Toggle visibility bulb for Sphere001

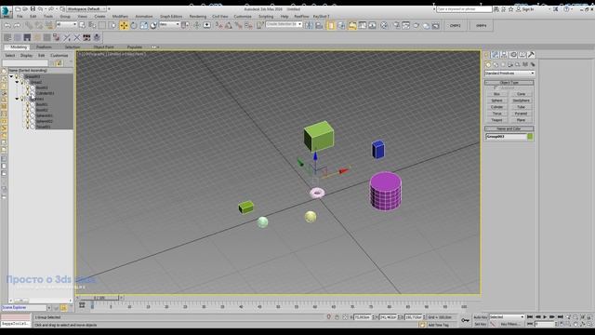[x=27, y=115]
